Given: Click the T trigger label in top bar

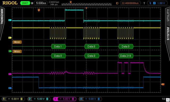Looking at the screenshot, I should point(144,3).
